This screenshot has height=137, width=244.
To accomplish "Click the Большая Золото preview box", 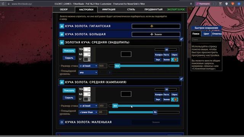I will [x=156, y=34].
